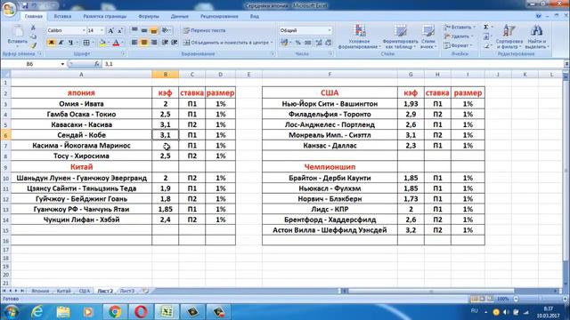Open the Формулы ribbon tab
Viewport: 570px width, 320px height.
click(149, 16)
